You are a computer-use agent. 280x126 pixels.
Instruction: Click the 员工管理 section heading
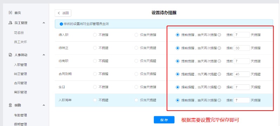21,23
